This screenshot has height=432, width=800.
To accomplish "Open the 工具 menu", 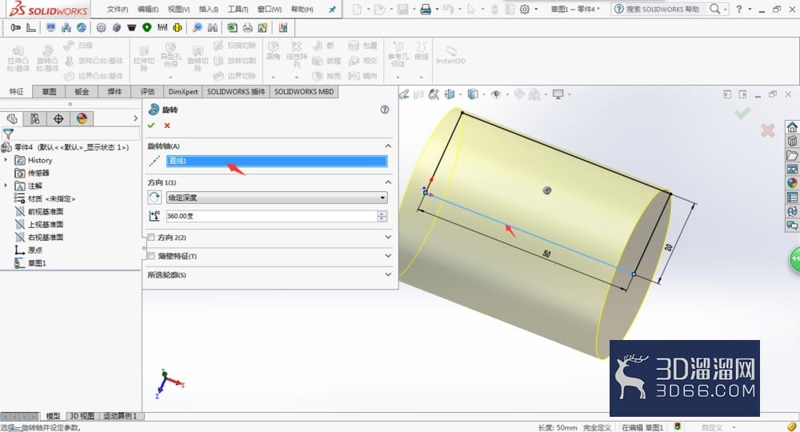I will click(238, 9).
